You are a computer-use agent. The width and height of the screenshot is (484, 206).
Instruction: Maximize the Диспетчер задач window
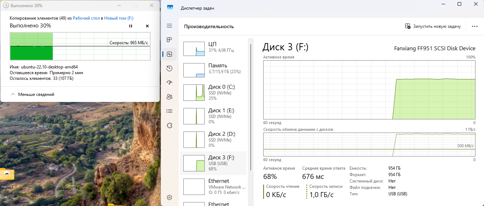[459, 4]
